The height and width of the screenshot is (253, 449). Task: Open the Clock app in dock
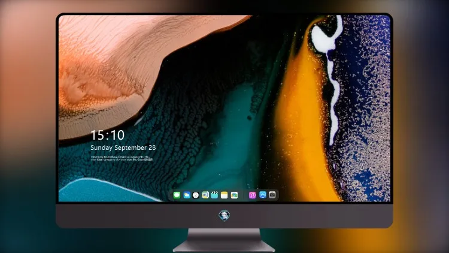(196, 195)
